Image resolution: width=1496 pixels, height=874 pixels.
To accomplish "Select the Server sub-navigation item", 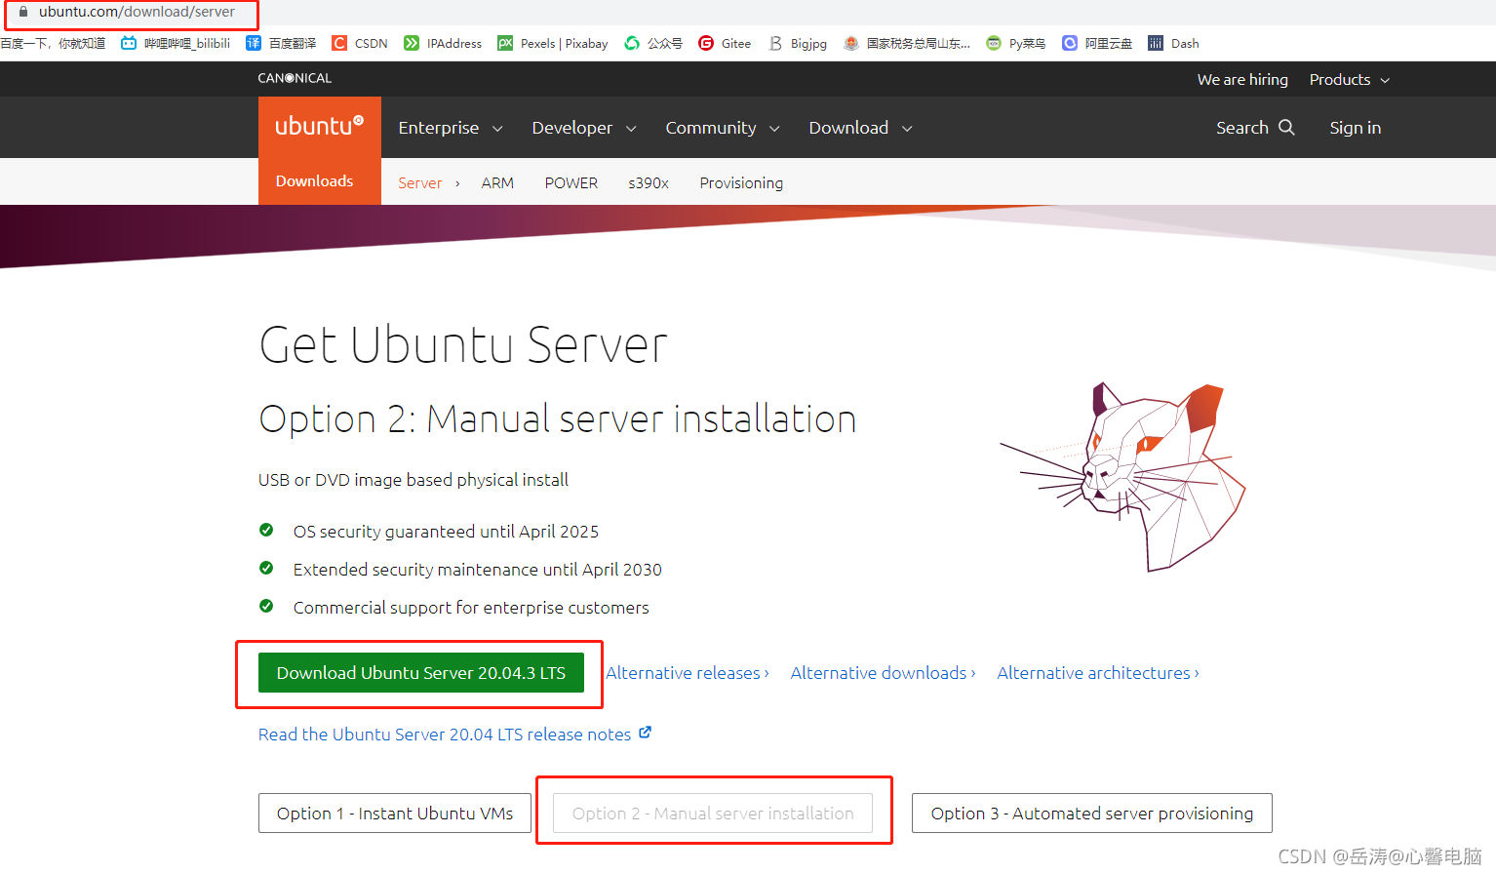I will 420,182.
